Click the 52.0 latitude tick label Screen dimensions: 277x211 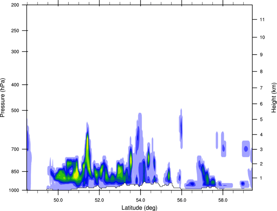[x=99, y=200]
